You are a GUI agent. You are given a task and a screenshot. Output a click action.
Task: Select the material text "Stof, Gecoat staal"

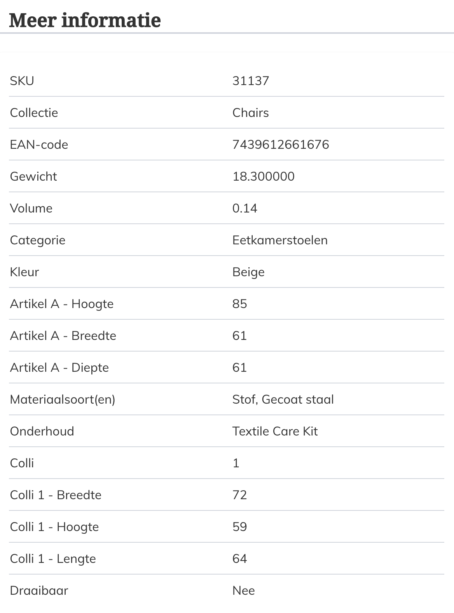pyautogui.click(x=283, y=399)
